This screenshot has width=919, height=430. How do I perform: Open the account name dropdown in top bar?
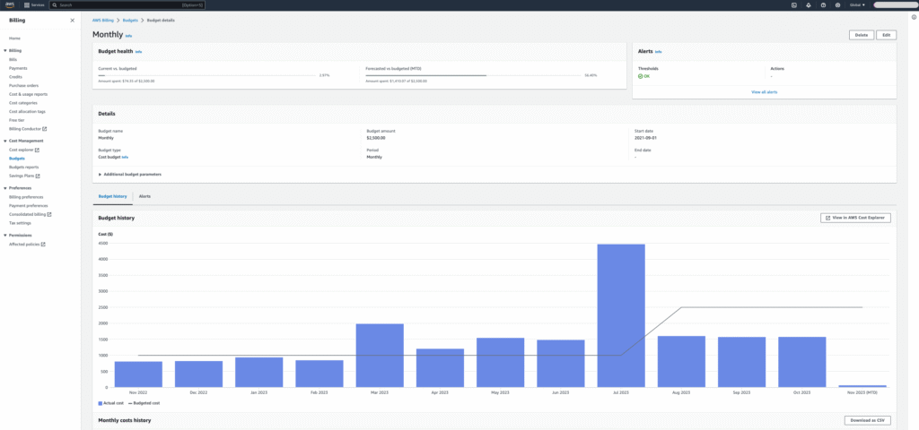[x=895, y=4]
